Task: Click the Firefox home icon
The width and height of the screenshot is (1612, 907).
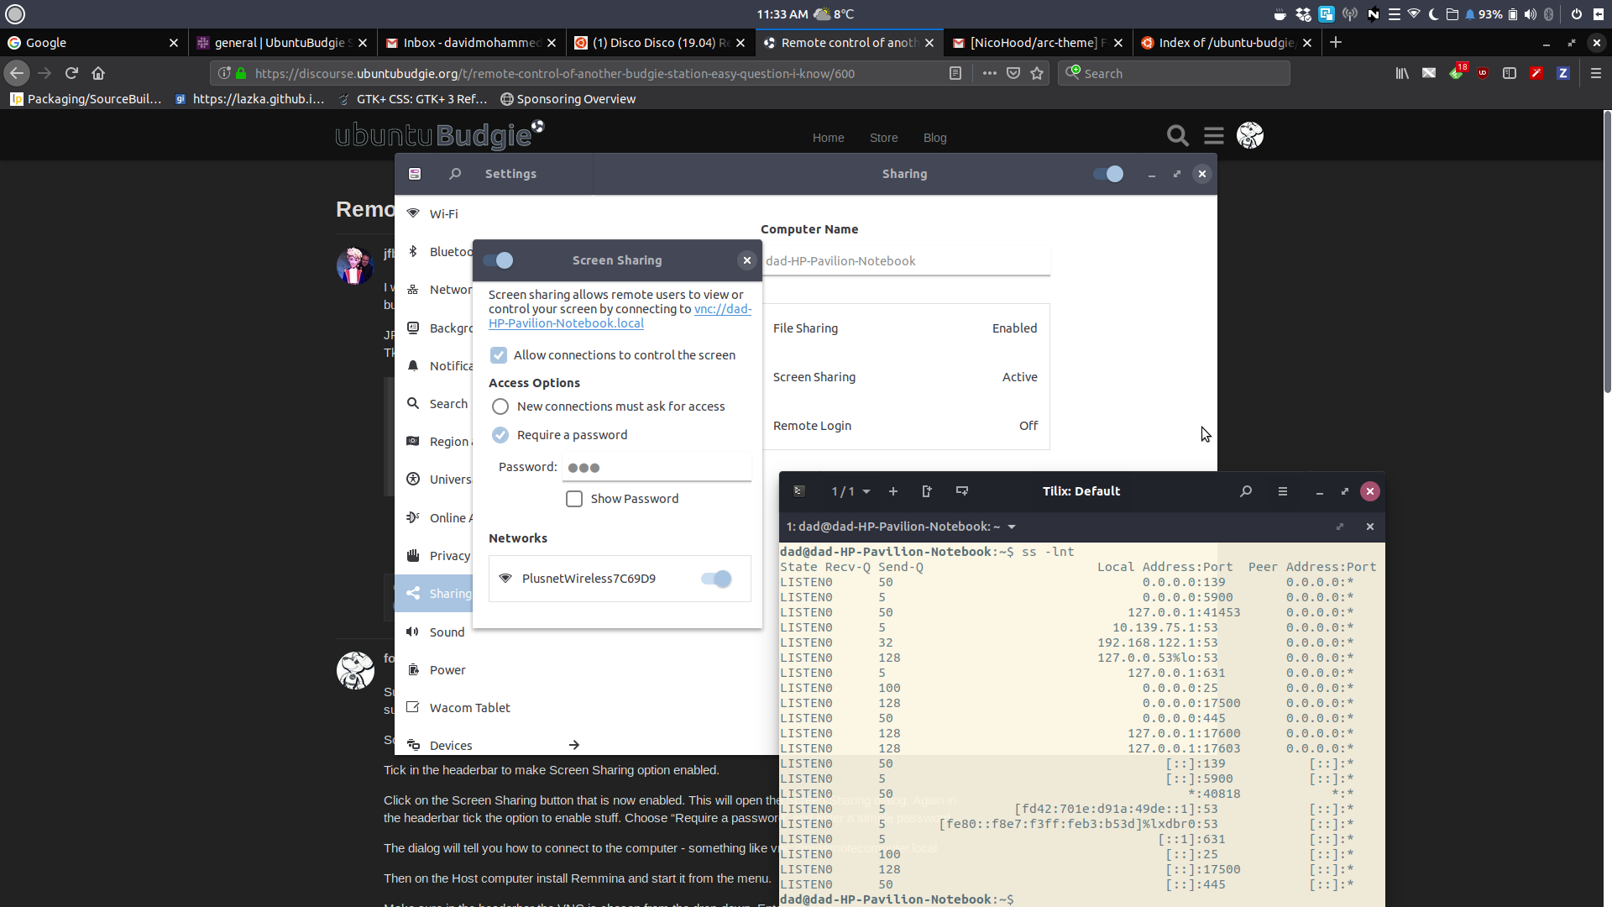Action: (x=98, y=73)
